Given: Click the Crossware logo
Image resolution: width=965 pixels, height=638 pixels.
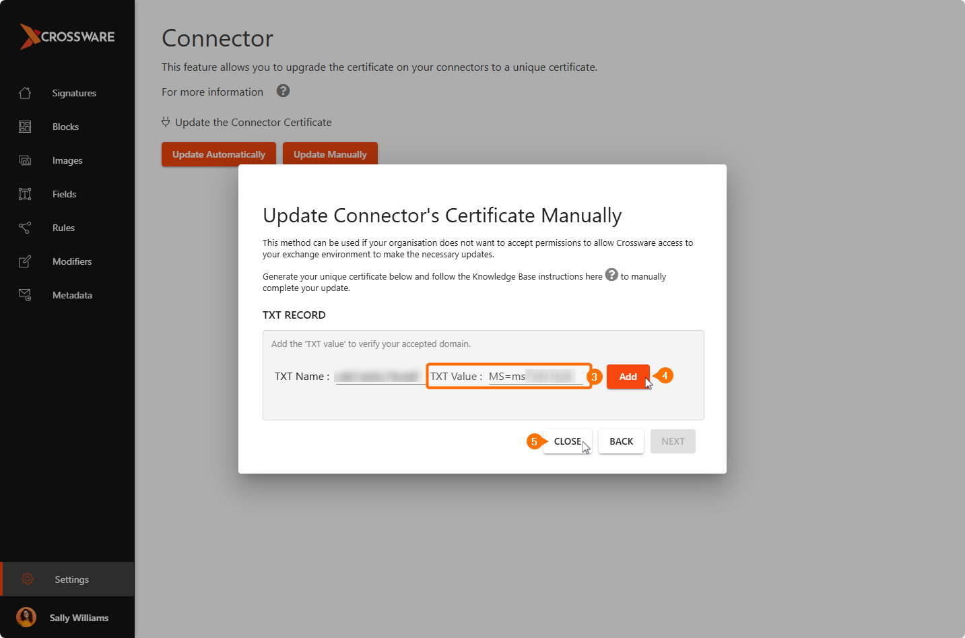Looking at the screenshot, I should [67, 36].
